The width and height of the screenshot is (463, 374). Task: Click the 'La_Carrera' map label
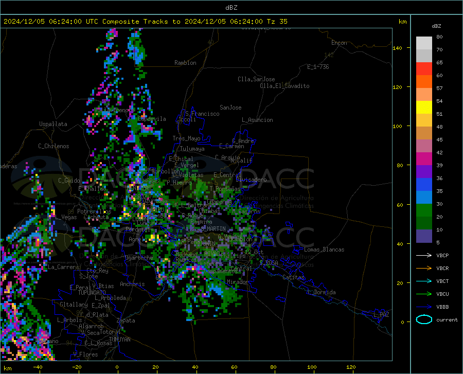pos(63,267)
